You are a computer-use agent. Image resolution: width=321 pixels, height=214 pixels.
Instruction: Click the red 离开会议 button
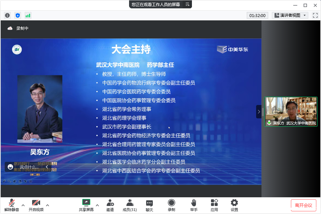point(303,205)
